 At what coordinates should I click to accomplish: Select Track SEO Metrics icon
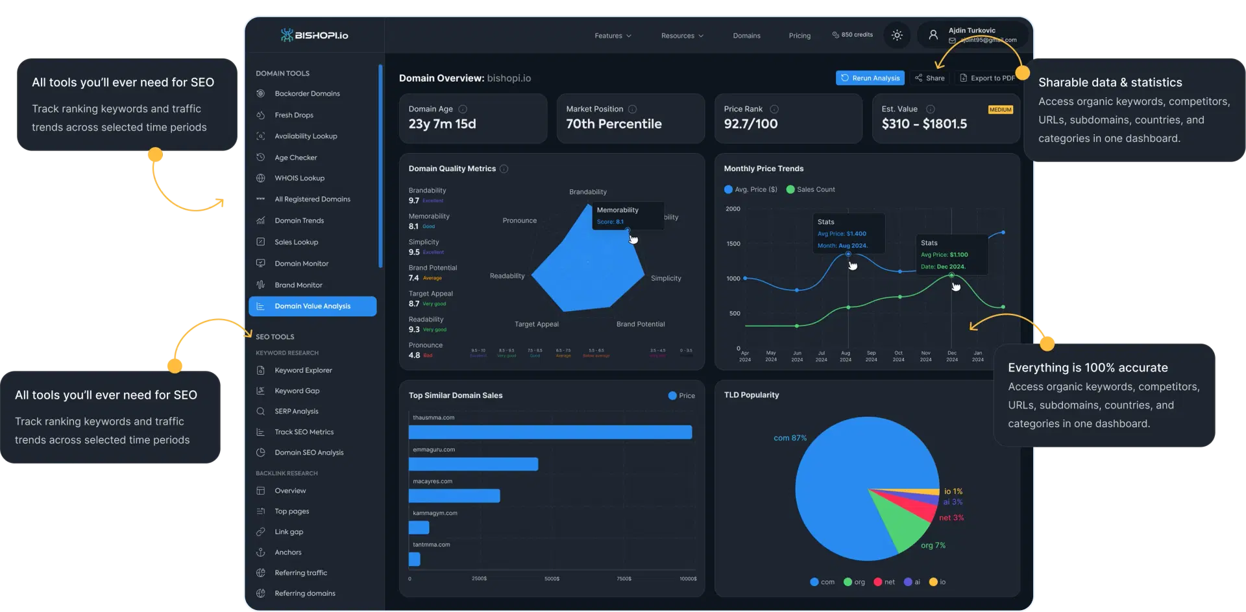click(260, 432)
